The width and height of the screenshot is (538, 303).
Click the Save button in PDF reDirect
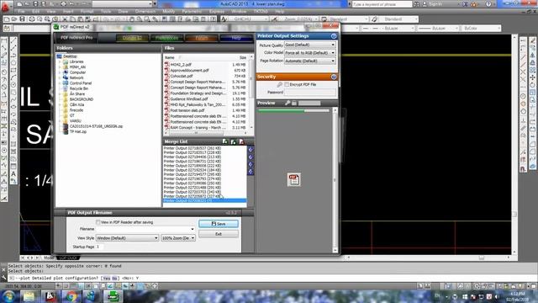pos(219,224)
